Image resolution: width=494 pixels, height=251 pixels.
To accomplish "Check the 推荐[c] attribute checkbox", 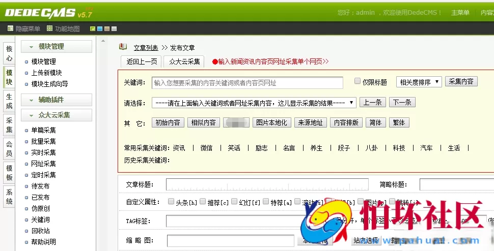I will click(203, 201).
